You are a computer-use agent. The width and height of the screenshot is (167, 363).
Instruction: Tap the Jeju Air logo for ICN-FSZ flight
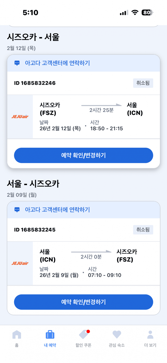[x=20, y=263]
